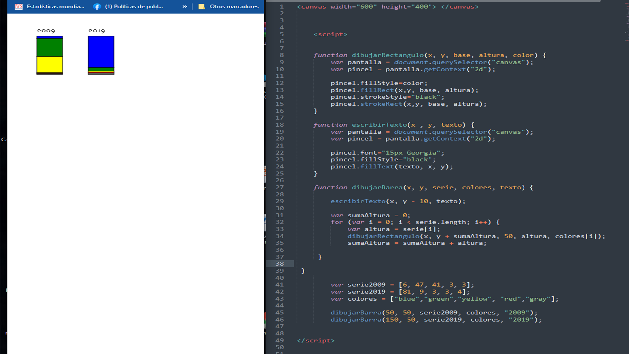Click line number 27 in the editor gutter
The image size is (629, 354).
(x=280, y=187)
